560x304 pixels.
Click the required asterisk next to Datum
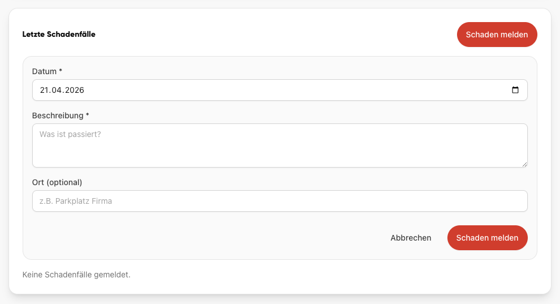coord(61,71)
